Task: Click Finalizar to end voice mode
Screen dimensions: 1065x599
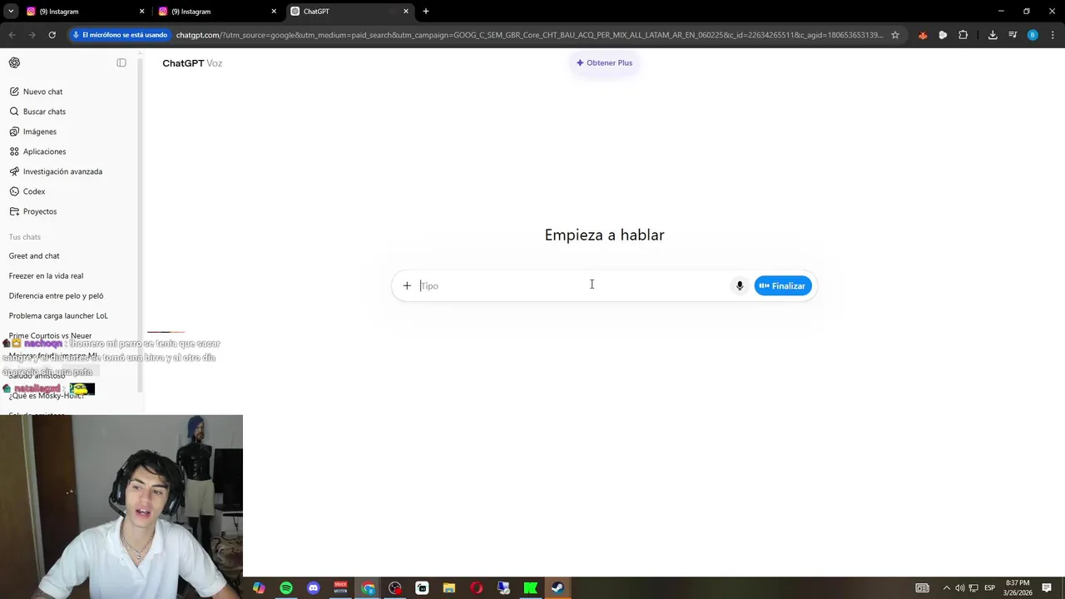Action: 783,286
